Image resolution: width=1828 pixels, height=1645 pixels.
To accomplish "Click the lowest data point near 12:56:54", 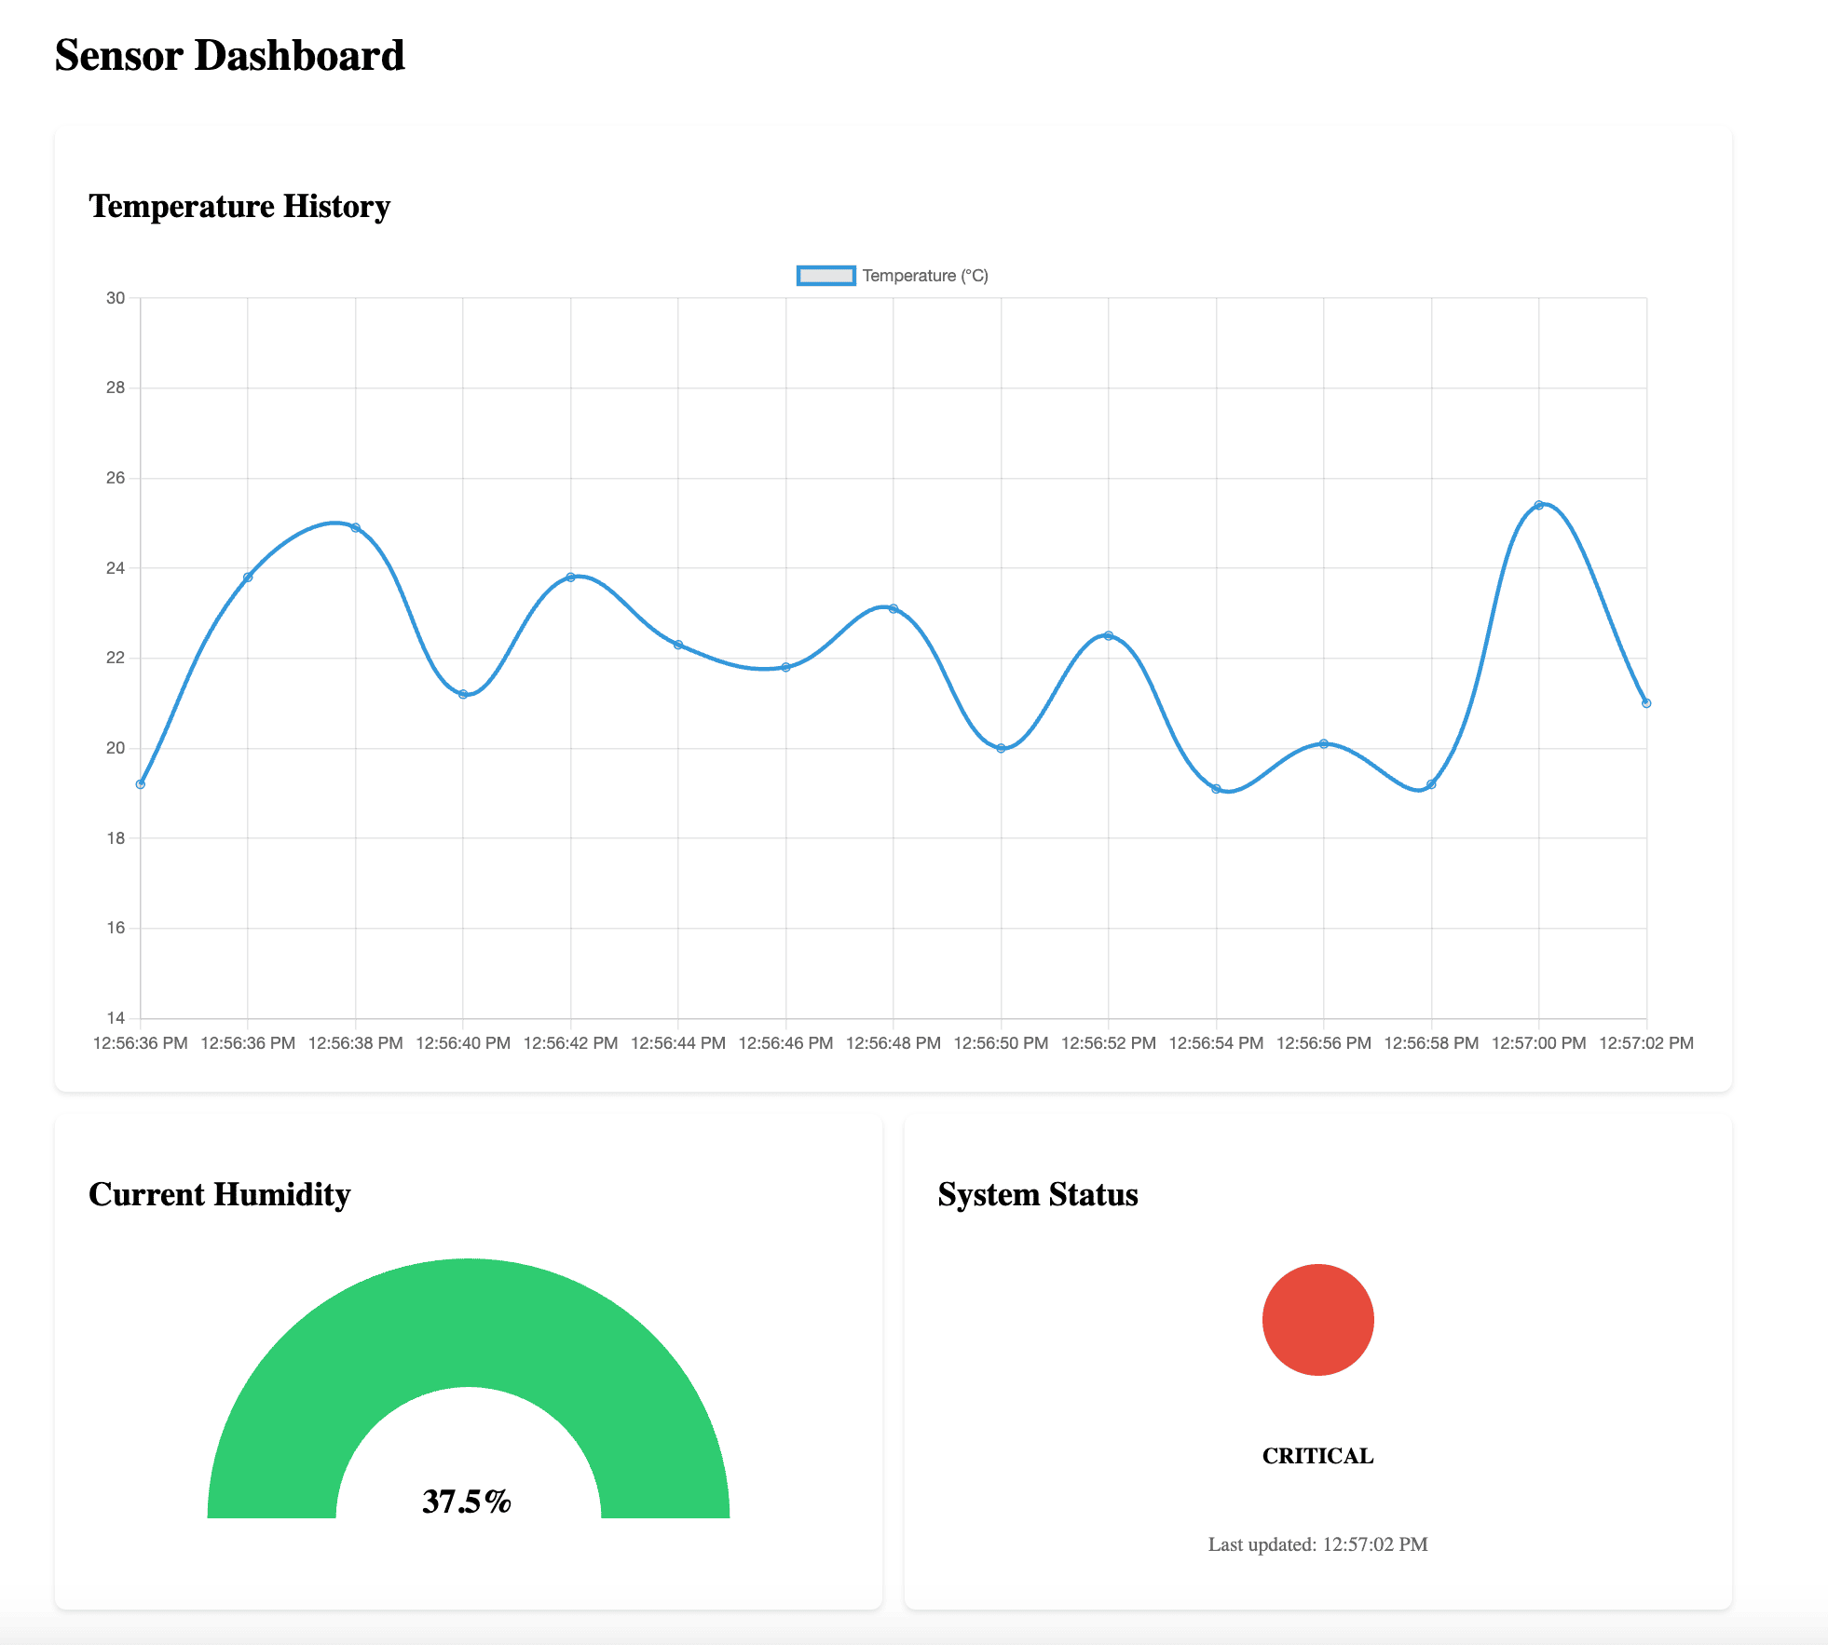I will click(x=1217, y=788).
